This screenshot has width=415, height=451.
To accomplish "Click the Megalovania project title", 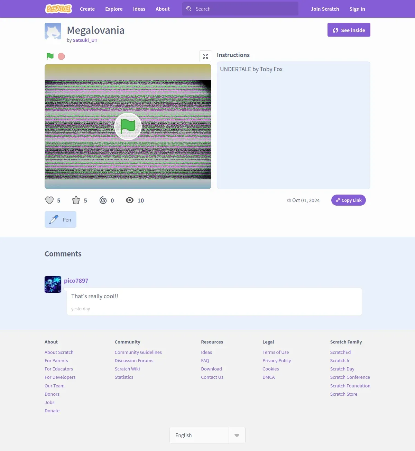I will pos(96,30).
